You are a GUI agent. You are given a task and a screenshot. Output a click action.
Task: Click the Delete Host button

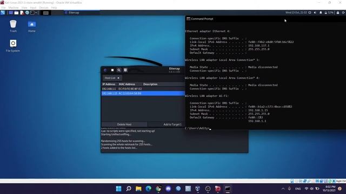pos(124,124)
